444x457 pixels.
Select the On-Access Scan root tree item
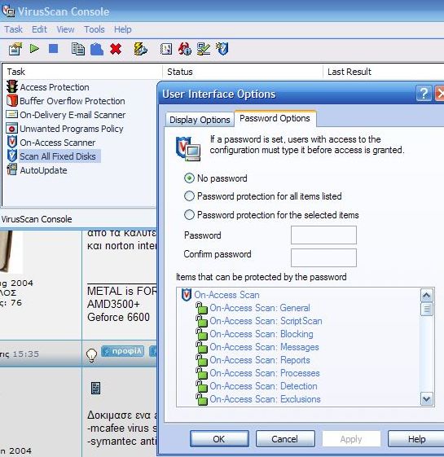point(226,295)
